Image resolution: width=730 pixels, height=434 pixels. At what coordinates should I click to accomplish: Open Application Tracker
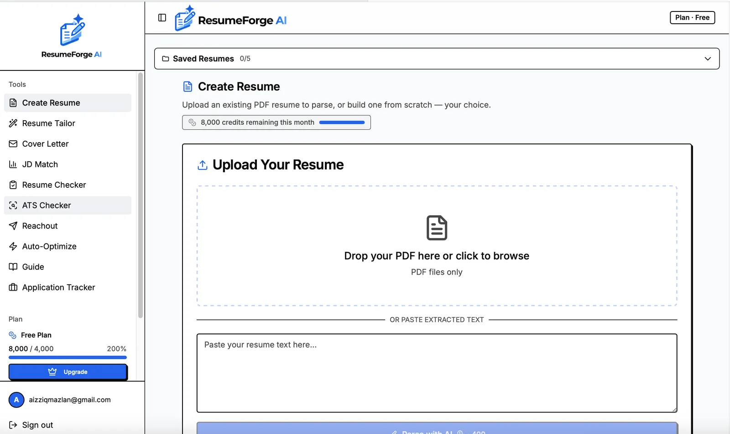(x=68, y=287)
